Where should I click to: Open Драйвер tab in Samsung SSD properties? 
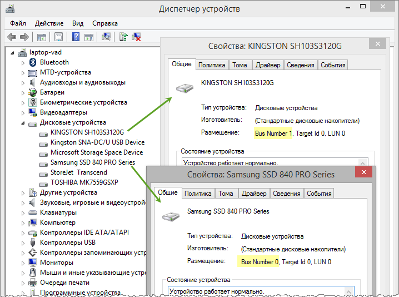pos(254,194)
